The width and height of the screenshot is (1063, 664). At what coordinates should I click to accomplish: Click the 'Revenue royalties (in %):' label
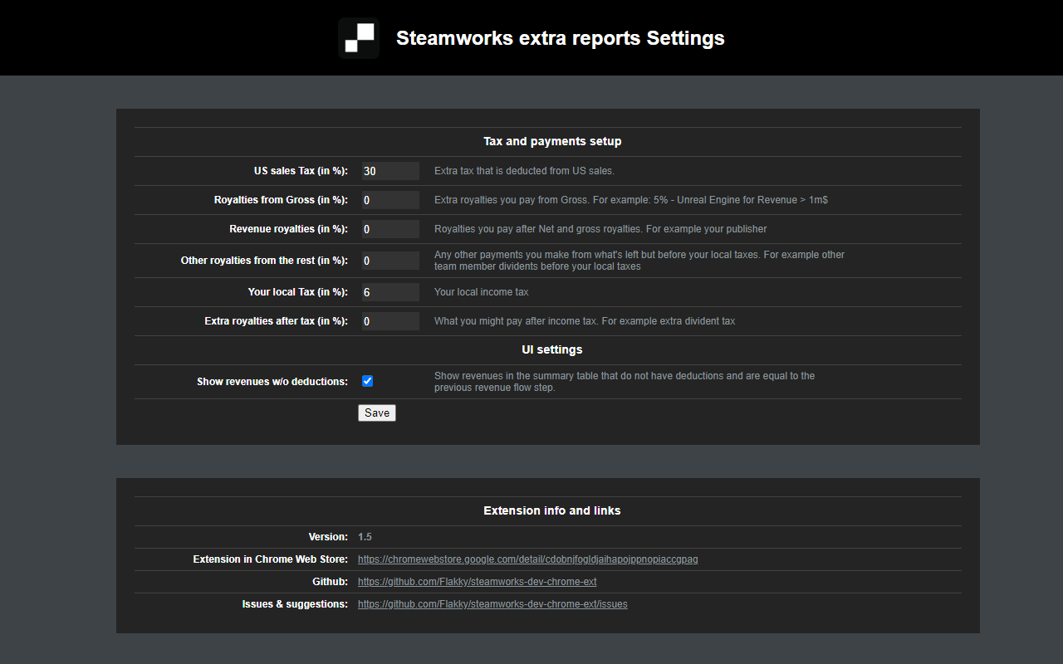(x=289, y=229)
